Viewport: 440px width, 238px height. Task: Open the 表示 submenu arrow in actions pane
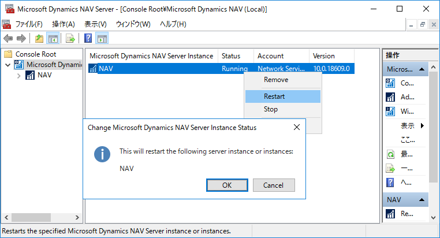(422, 125)
